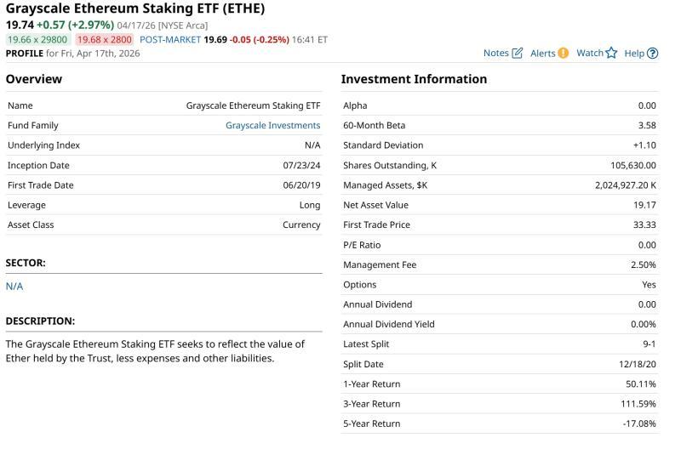Open the Alerts text link
This screenshot has height=449, width=681.
[542, 53]
